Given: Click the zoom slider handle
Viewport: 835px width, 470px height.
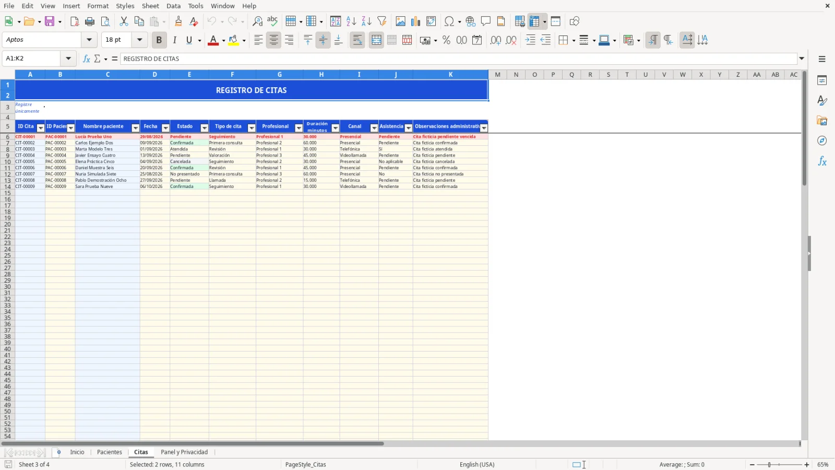Looking at the screenshot, I should (x=769, y=465).
